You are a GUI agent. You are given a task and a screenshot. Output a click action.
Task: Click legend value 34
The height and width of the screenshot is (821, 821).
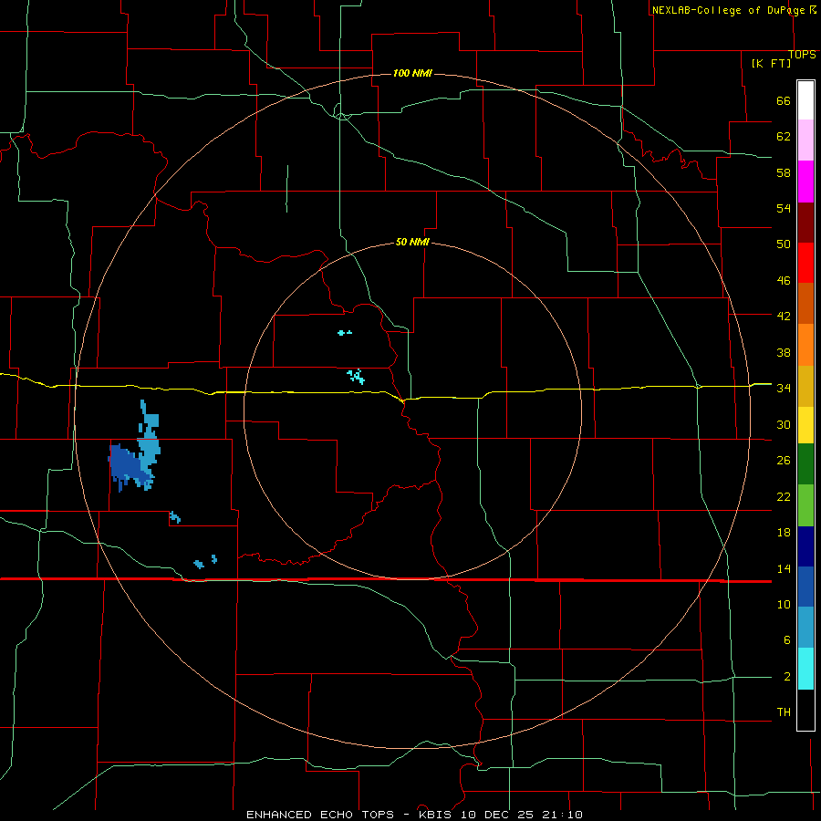(x=784, y=389)
